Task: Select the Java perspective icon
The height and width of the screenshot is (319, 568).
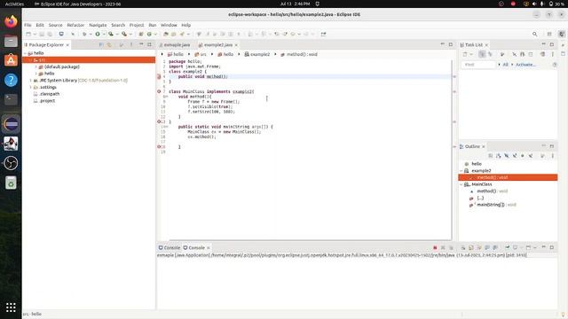Action: [562, 34]
